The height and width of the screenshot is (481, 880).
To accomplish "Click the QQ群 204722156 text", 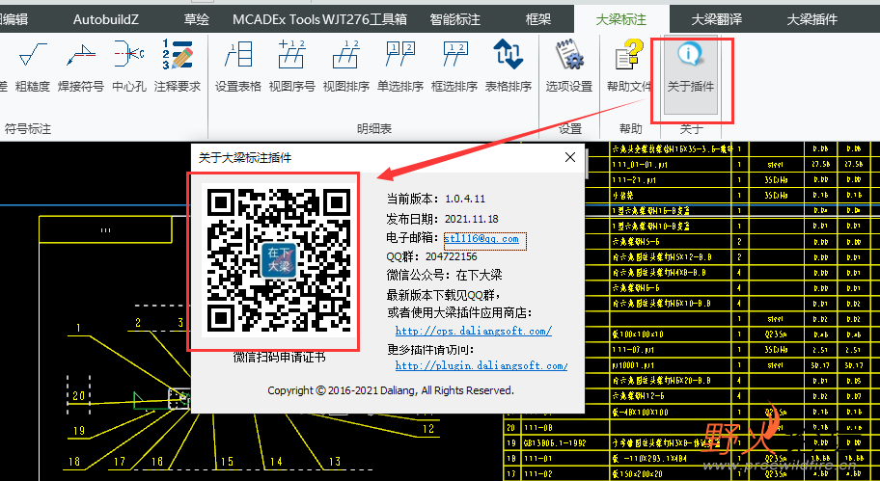I will 431,256.
